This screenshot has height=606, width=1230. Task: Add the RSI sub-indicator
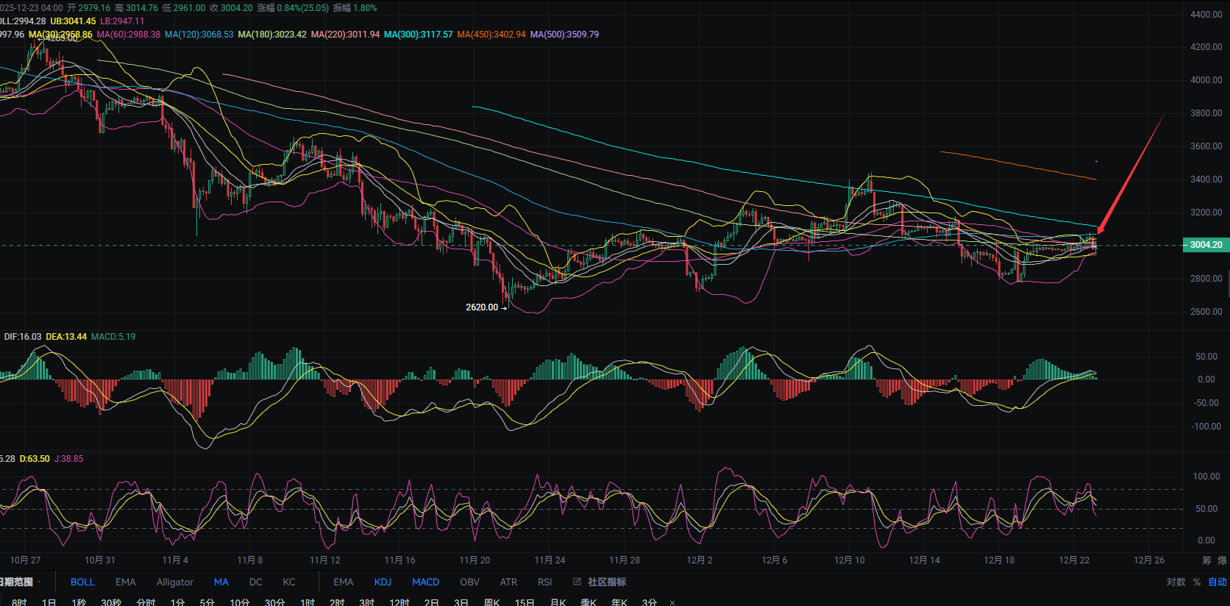[x=544, y=582]
